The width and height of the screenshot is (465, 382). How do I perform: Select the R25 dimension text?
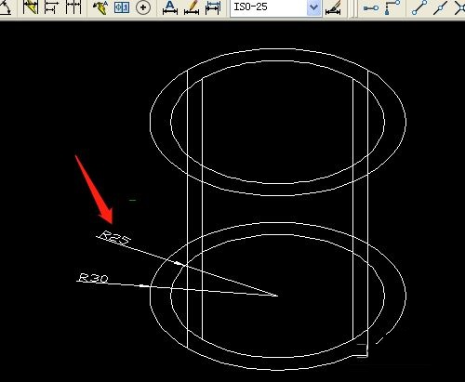click(113, 238)
